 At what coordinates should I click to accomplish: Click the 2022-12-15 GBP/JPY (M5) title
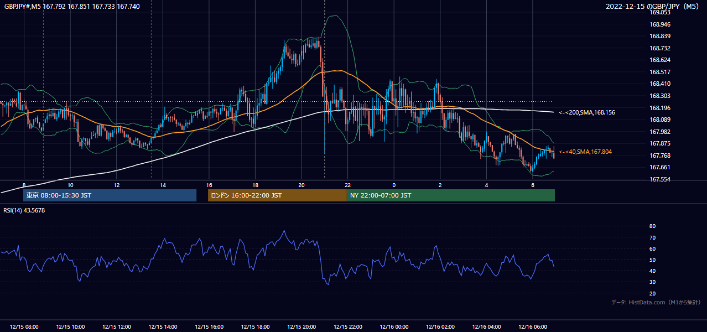653,7
